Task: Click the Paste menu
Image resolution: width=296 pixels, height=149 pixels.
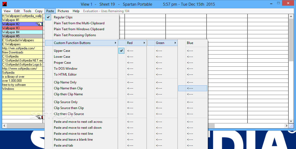Action: [x=50, y=11]
